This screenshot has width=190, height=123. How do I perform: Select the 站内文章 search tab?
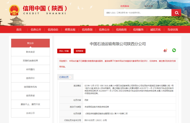pos(148,6)
